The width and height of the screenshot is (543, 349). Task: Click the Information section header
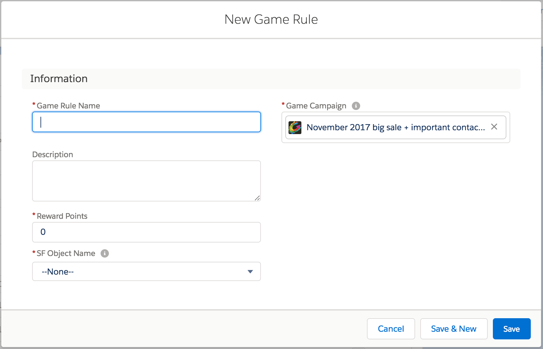click(271, 79)
